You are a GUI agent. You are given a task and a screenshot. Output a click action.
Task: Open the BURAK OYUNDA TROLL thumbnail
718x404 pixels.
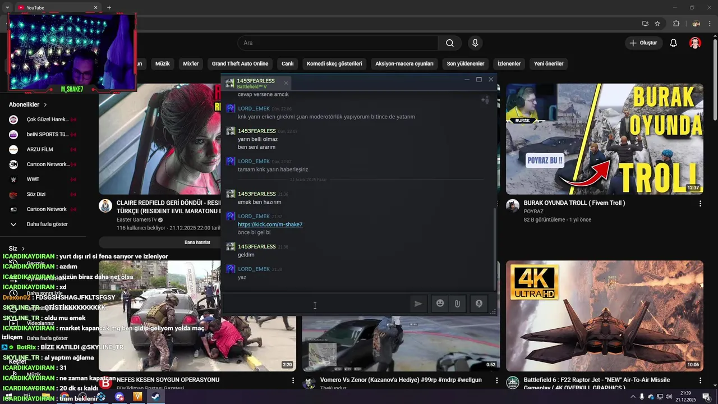[x=605, y=139]
